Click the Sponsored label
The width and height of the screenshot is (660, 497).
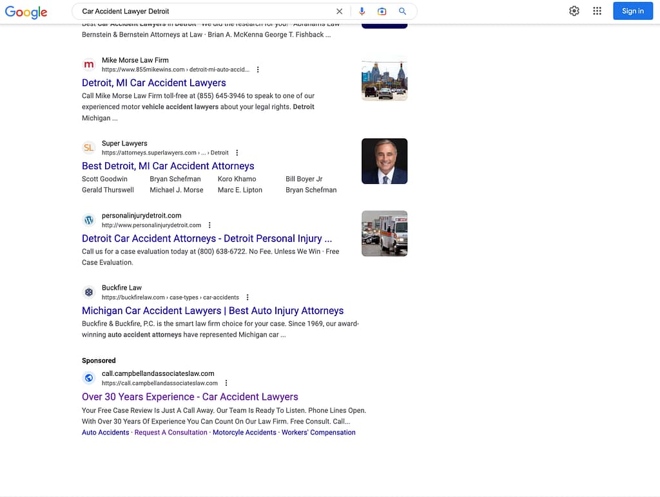(x=99, y=361)
